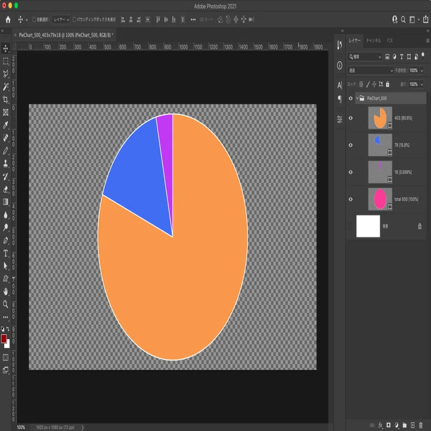Open the Adjustments sliders panel icon
431x431 pixels.
click(x=340, y=120)
